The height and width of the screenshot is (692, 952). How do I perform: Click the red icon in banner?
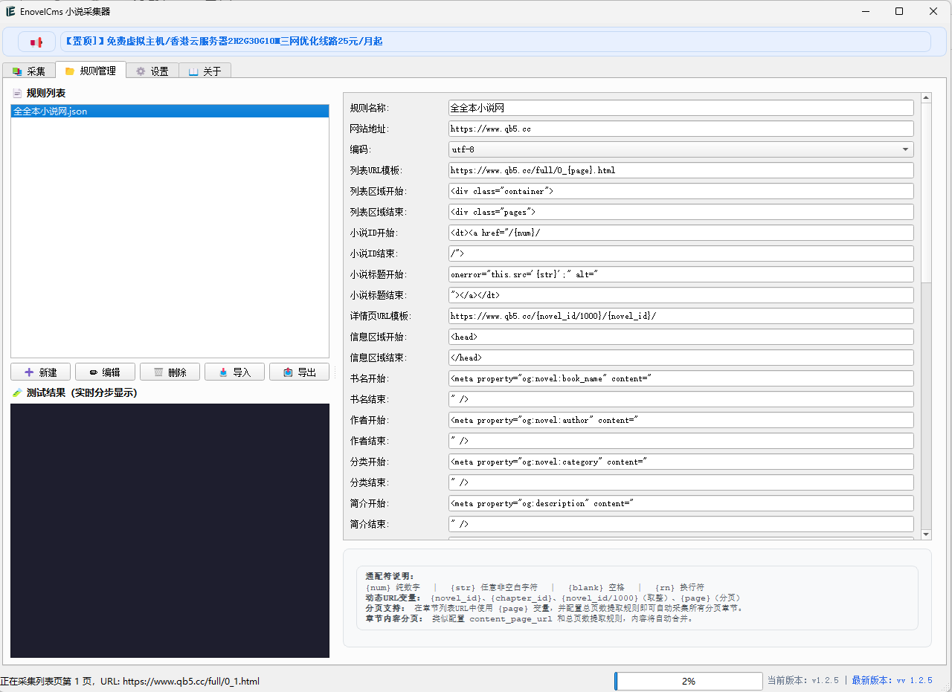click(x=36, y=42)
